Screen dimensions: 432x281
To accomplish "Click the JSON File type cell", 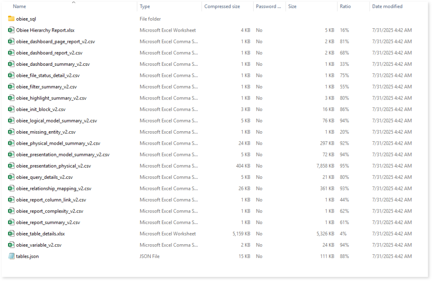I will [x=149, y=256].
